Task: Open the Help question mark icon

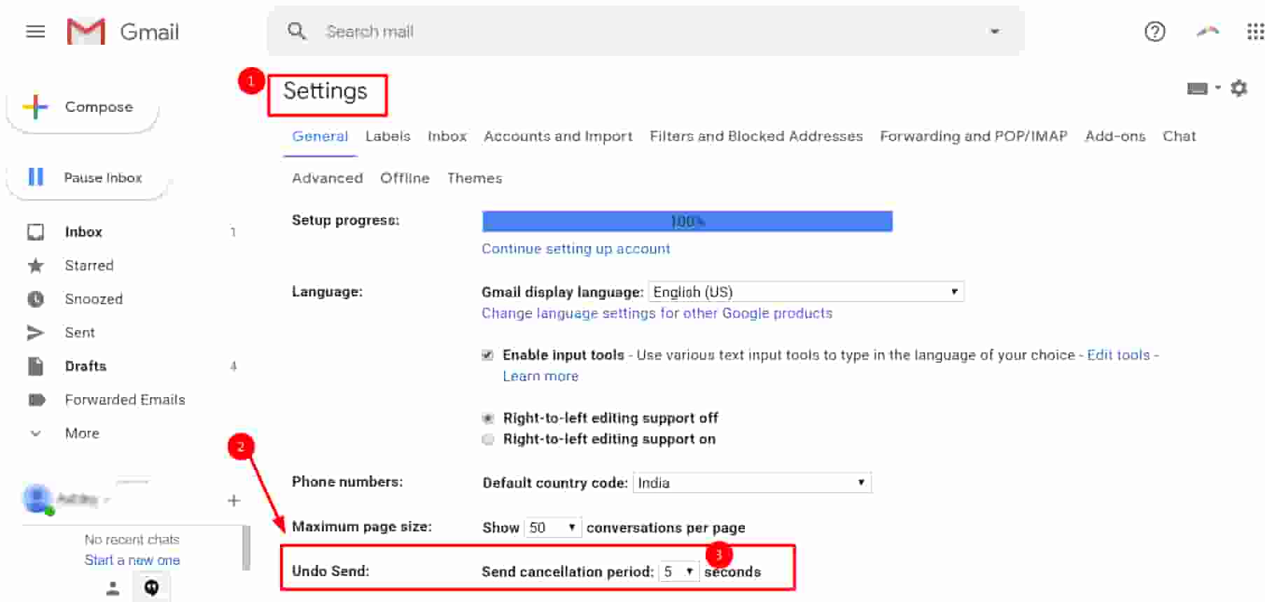Action: coord(1154,31)
